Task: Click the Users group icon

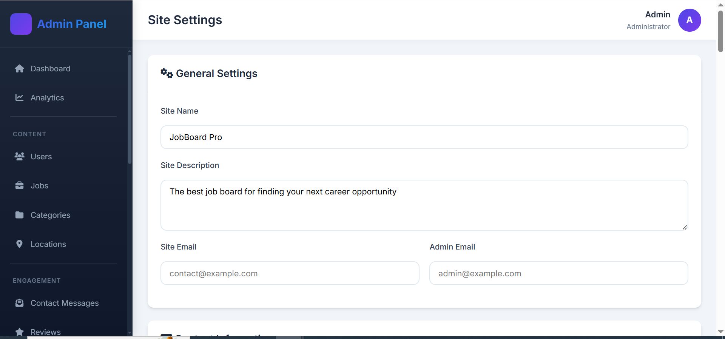Action: (x=19, y=156)
